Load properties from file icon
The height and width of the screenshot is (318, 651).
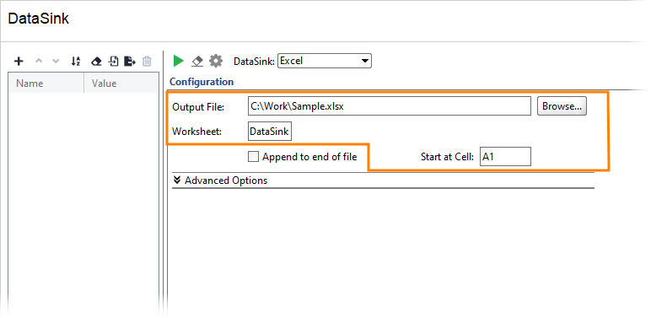(113, 62)
